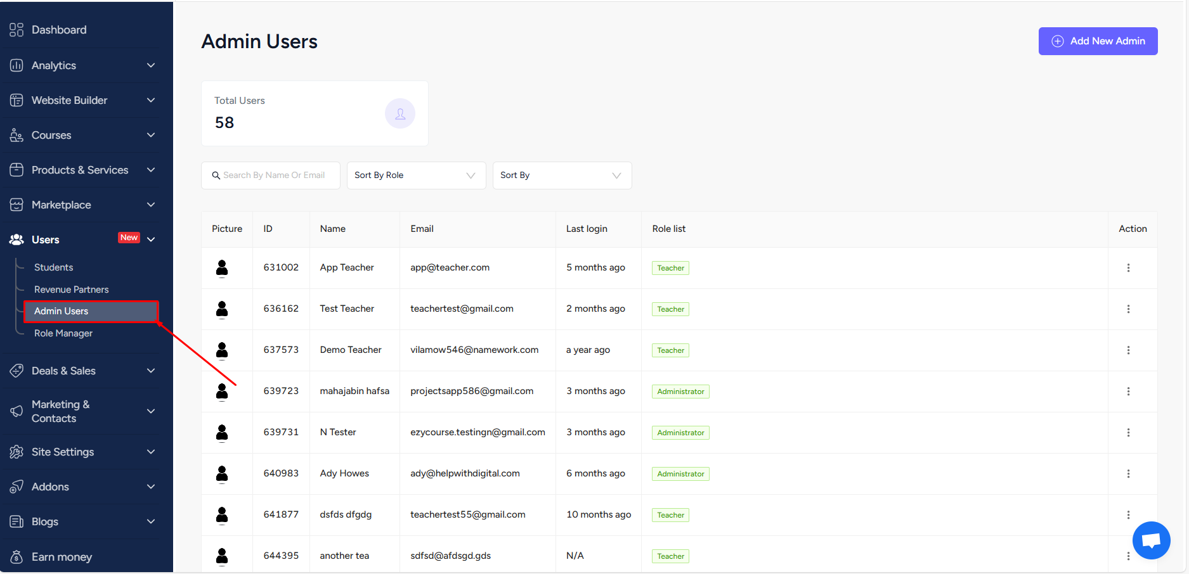Collapse the Users menu chevron
The image size is (1189, 574).
pos(151,239)
